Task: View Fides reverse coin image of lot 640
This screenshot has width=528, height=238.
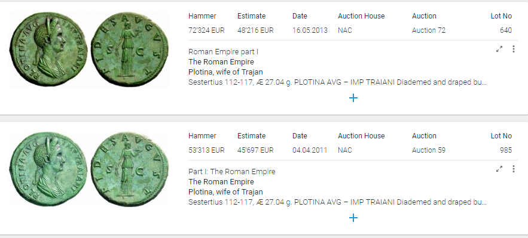Action: (130, 50)
